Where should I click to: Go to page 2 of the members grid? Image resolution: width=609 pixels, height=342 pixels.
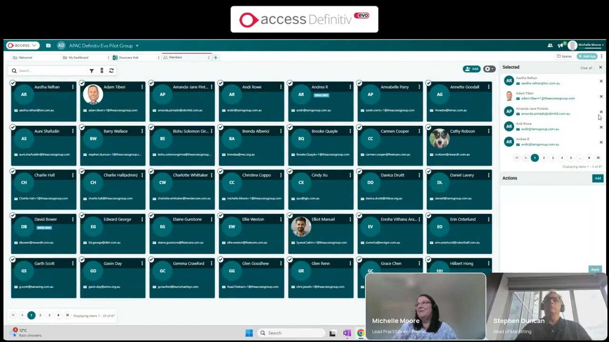coord(40,315)
